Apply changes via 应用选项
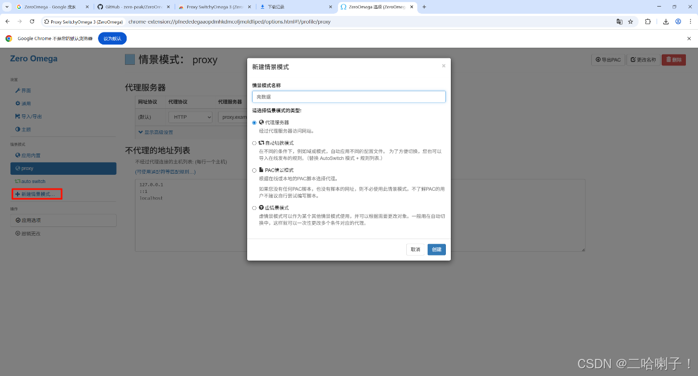Viewport: 698px width, 376px height. 30,220
